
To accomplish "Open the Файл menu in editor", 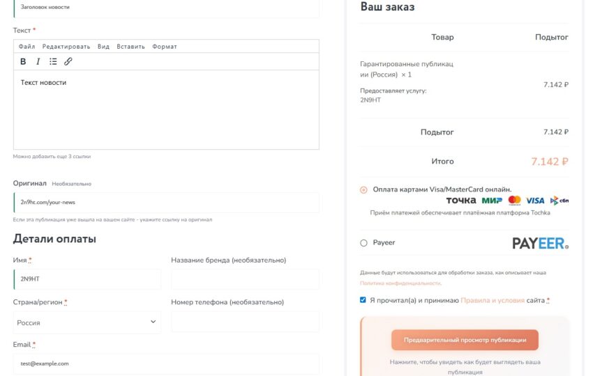I will point(27,47).
